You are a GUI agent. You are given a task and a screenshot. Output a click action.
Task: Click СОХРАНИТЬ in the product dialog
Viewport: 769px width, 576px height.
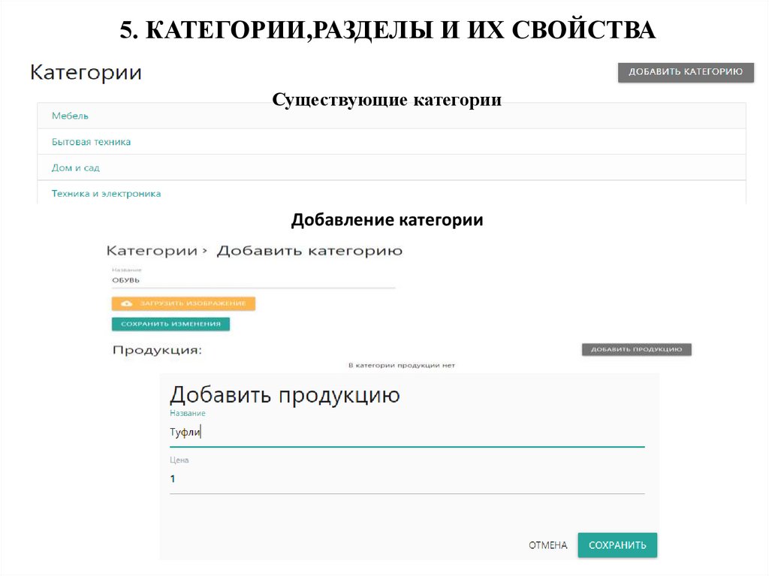point(617,545)
